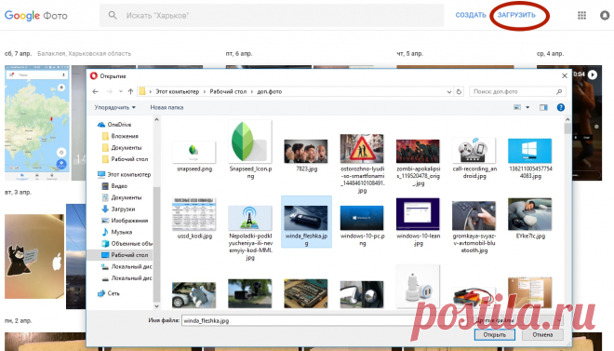Select the windows-10-lean.jpg file
Viewport: 614px width, 351px height.
pos(419,223)
